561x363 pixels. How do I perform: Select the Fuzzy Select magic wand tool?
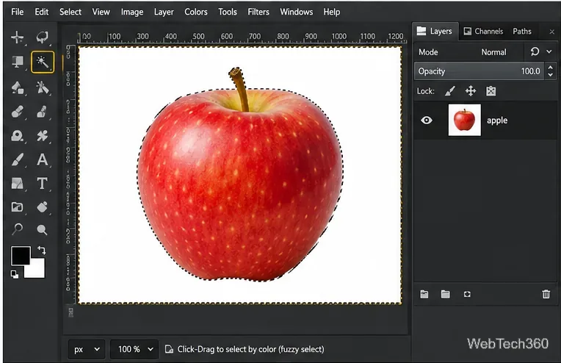click(43, 62)
